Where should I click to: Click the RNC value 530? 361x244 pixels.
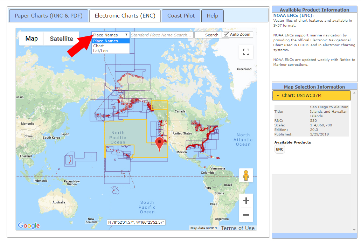pyautogui.click(x=313, y=121)
